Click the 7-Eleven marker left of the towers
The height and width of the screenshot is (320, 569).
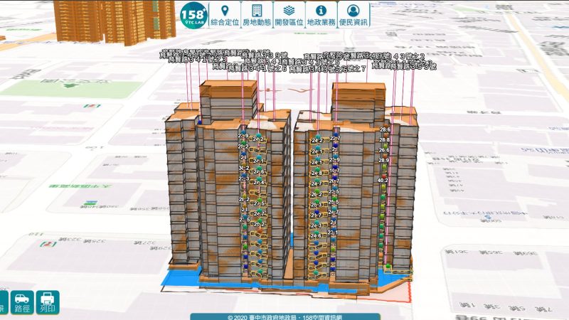click(x=50, y=244)
